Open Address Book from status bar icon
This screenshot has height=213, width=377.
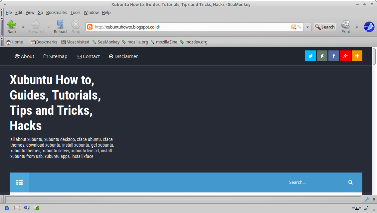coord(37,208)
